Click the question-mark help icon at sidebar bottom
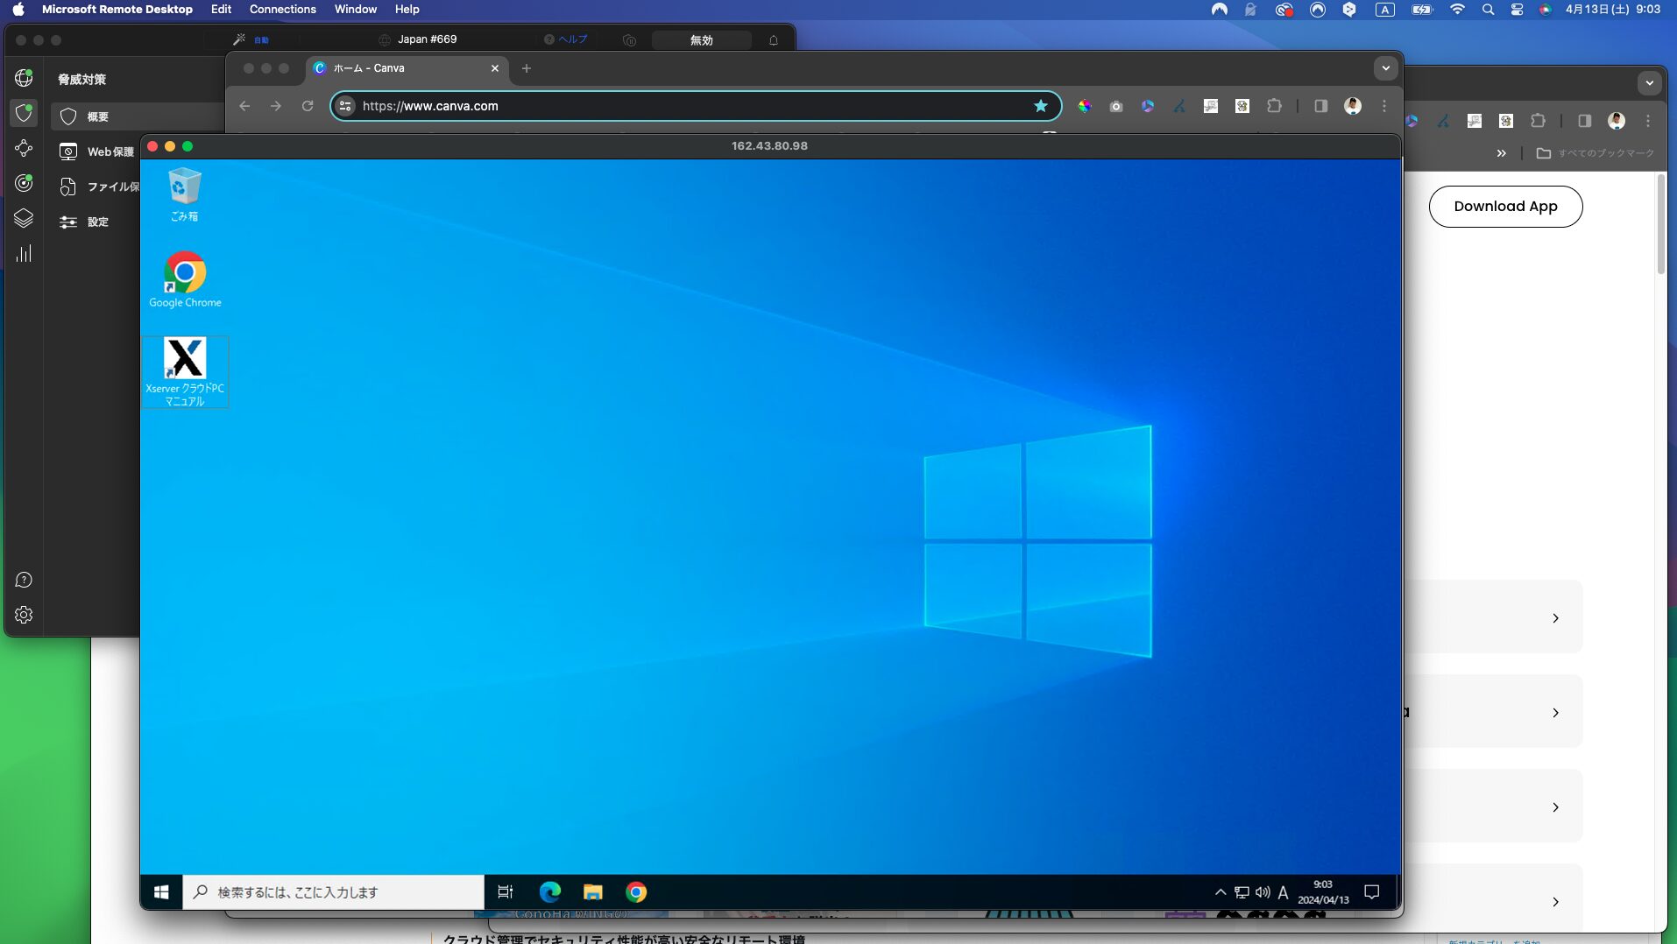 click(x=24, y=580)
